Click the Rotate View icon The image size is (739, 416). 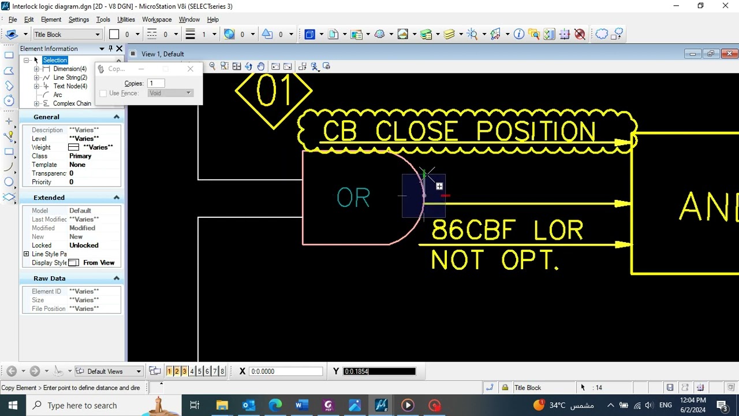pyautogui.click(x=249, y=66)
